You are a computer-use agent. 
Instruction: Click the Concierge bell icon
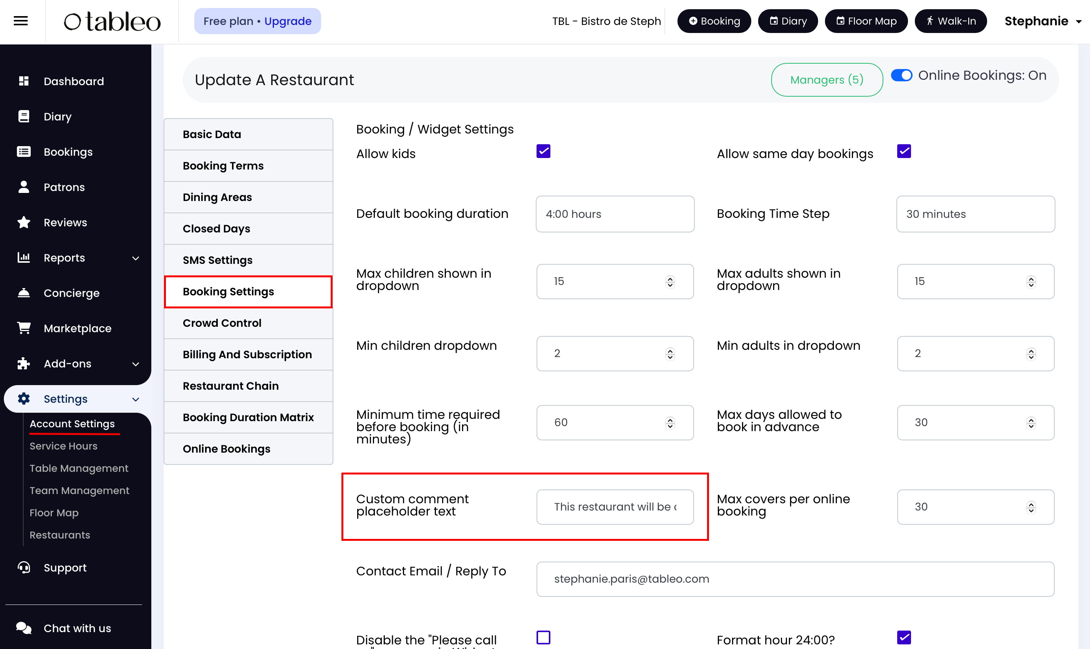click(24, 293)
